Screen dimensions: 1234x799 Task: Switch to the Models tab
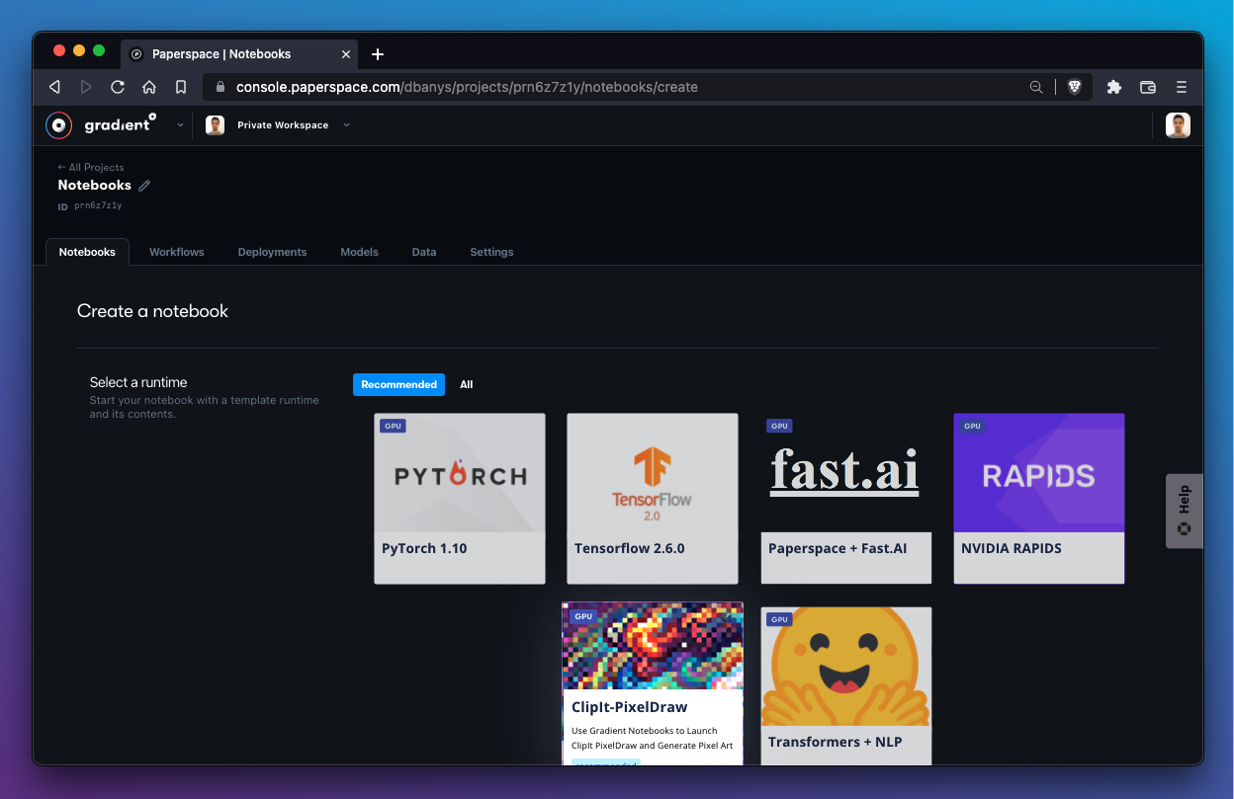[x=359, y=252]
